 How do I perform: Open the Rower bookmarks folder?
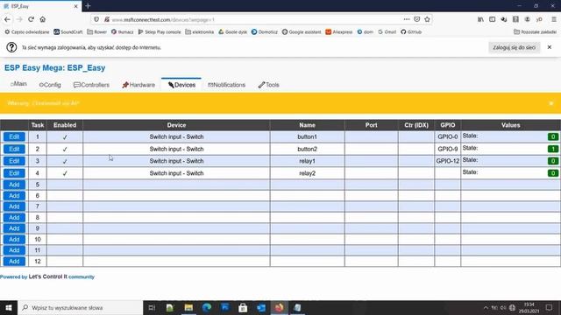(96, 31)
